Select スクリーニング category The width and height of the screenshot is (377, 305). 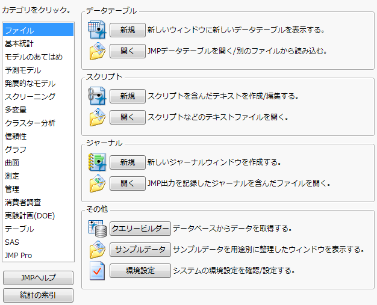[38, 96]
